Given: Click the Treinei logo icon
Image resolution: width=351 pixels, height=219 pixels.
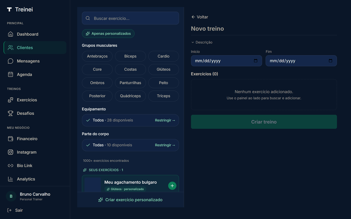Looking at the screenshot, I should click(x=9, y=9).
